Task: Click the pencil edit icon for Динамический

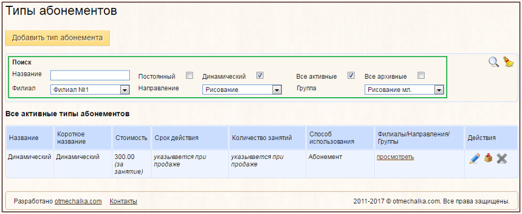Action: click(474, 158)
